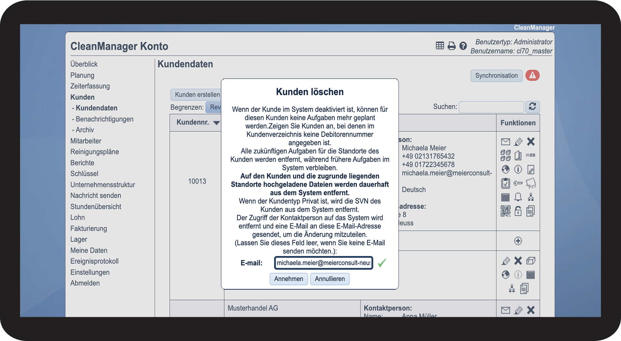Focus the Suchen search field
Image resolution: width=621 pixels, height=341 pixels.
pos(492,107)
